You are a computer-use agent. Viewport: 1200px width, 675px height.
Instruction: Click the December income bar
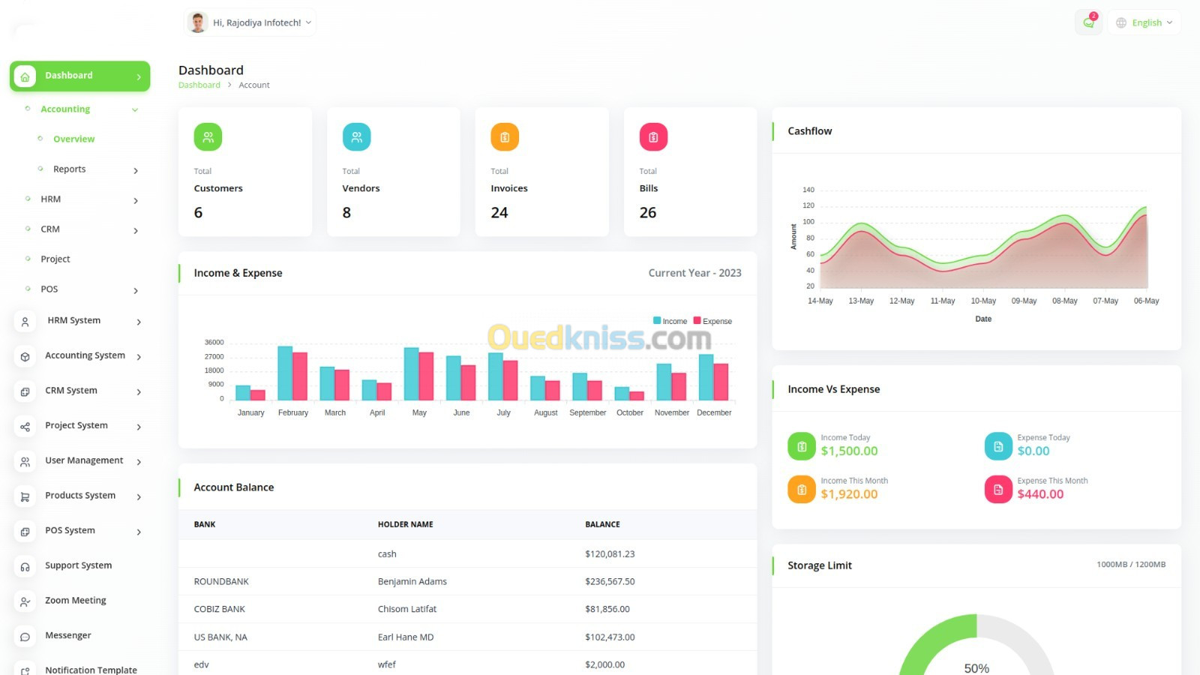706,376
